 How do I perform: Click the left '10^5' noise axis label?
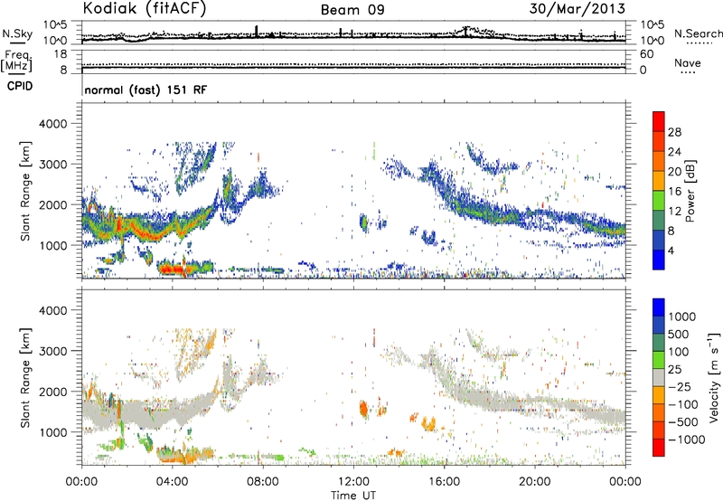55,24
